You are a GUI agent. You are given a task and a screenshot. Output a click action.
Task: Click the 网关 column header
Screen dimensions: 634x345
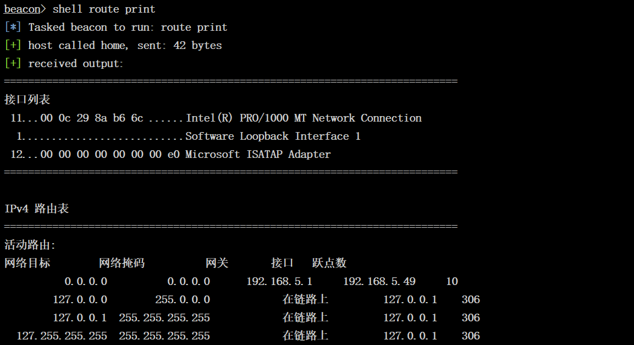click(x=217, y=264)
